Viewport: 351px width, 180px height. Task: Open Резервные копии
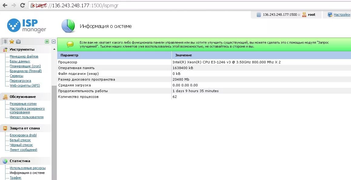pos(23,104)
